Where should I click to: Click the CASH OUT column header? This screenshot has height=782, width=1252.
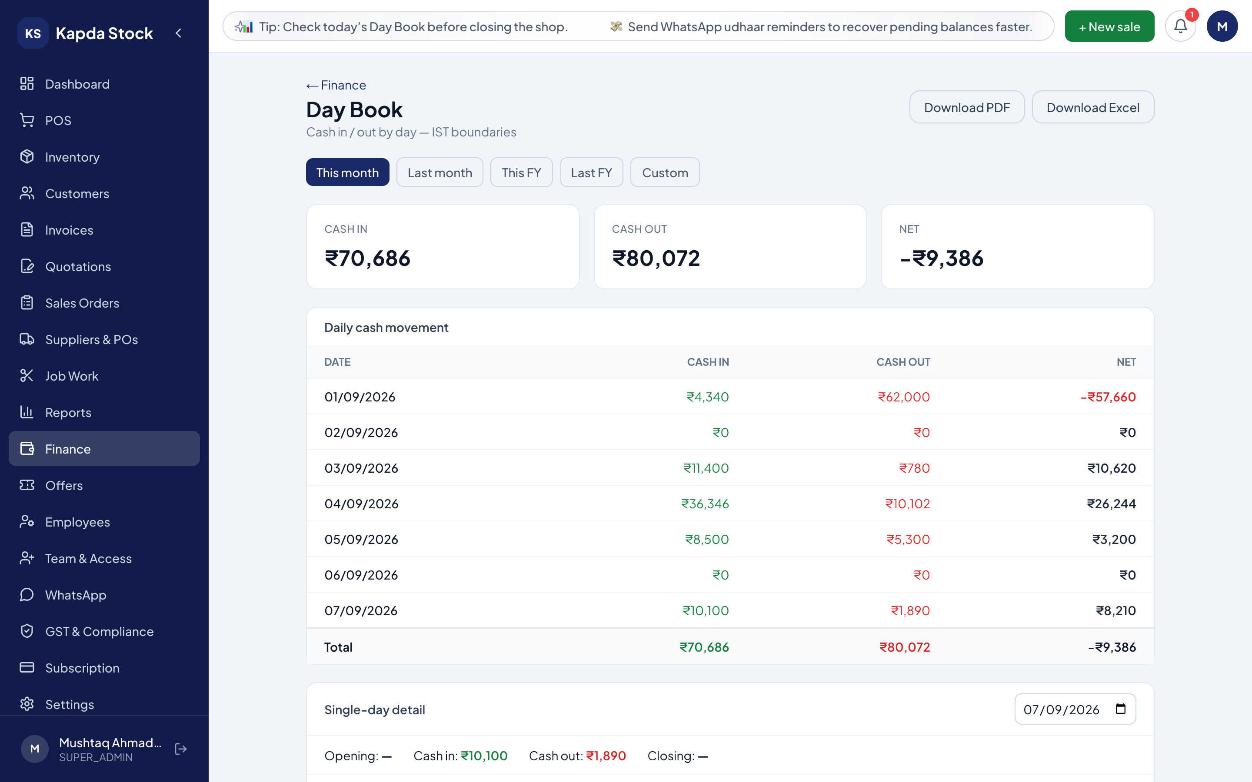point(903,362)
